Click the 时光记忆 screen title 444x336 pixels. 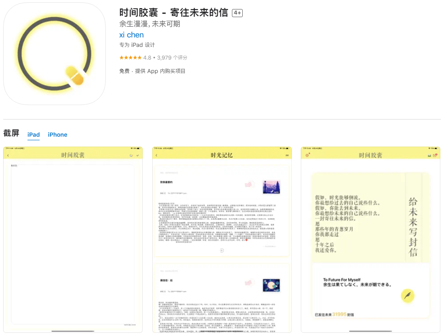(222, 155)
